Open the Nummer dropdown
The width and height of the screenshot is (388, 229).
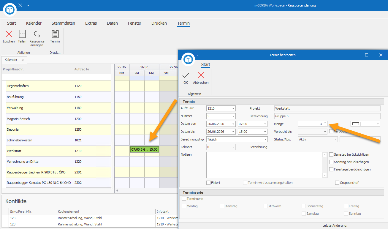(233, 116)
